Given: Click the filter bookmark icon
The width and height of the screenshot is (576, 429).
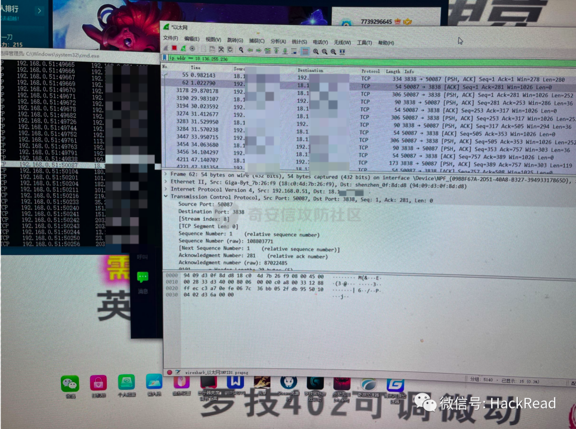Looking at the screenshot, I should (x=165, y=57).
